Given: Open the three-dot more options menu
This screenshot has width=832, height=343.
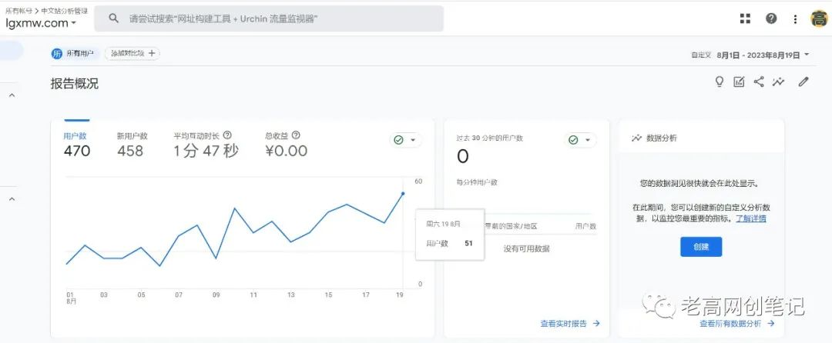Looking at the screenshot, I should [x=795, y=18].
